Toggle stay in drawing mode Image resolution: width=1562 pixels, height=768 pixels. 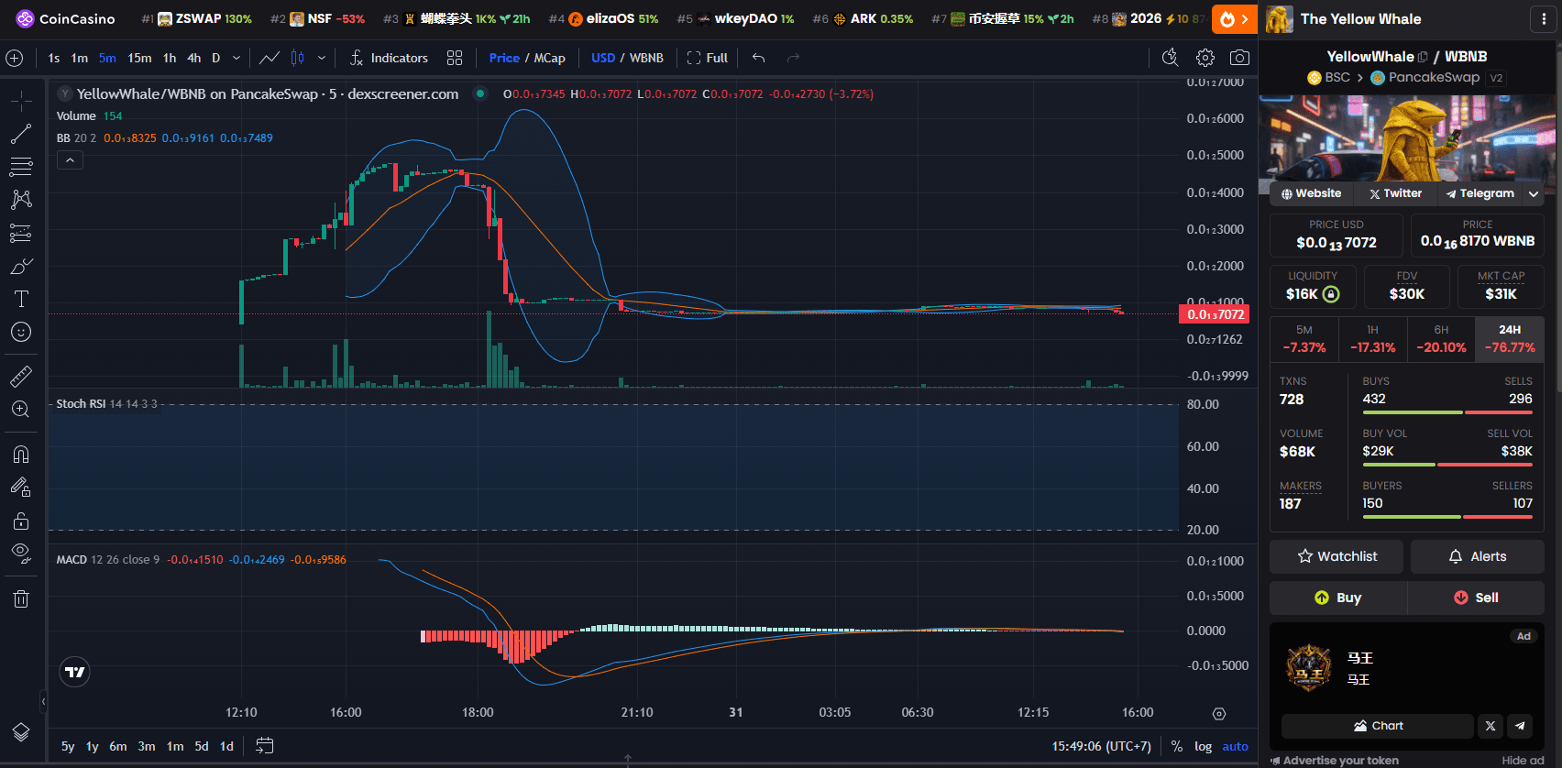[x=21, y=488]
